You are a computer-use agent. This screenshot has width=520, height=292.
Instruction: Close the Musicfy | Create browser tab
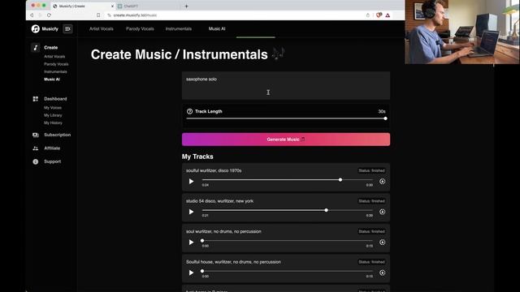point(112,6)
